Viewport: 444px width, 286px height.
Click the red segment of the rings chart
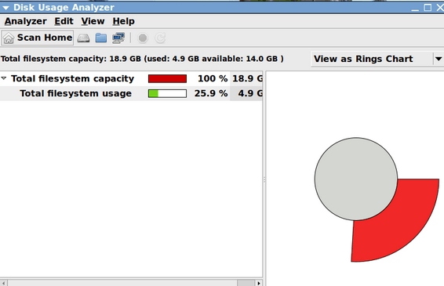tap(402, 226)
